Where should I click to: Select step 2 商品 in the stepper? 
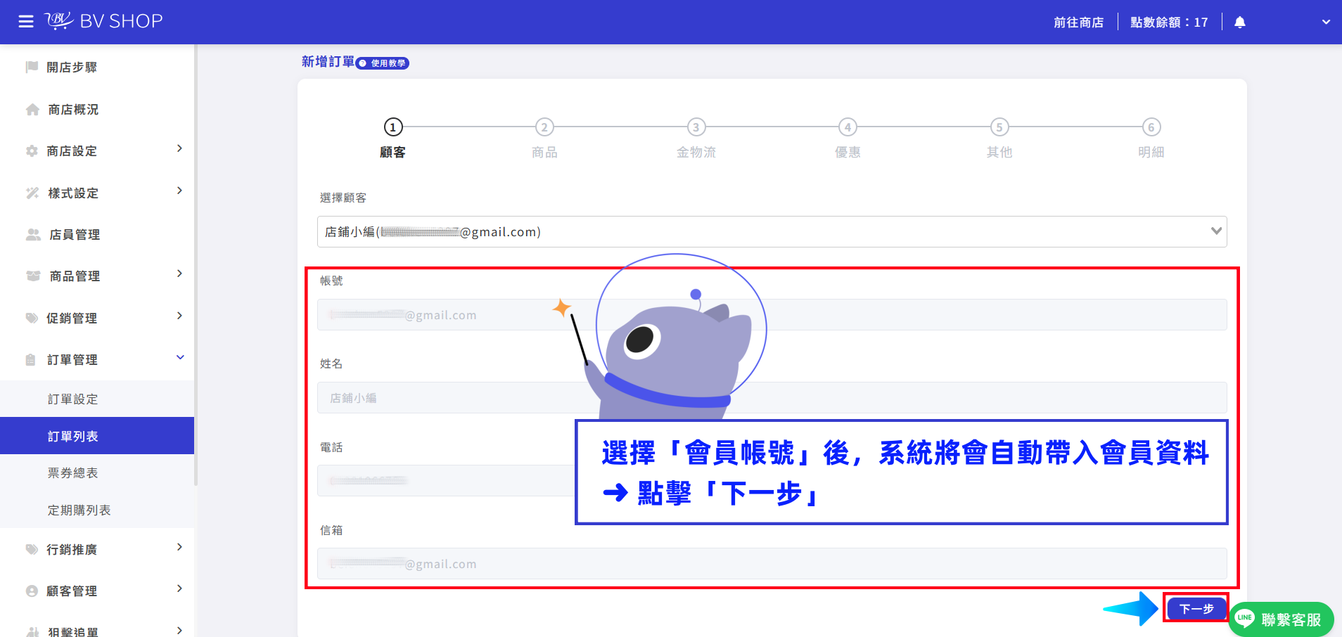pos(544,138)
